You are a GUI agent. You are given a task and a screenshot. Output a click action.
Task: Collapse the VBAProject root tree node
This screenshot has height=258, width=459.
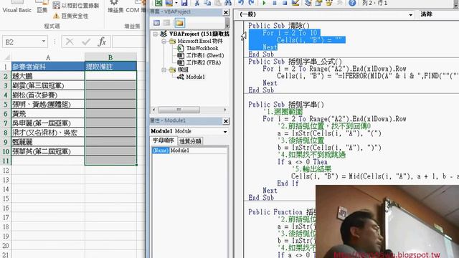(x=156, y=34)
